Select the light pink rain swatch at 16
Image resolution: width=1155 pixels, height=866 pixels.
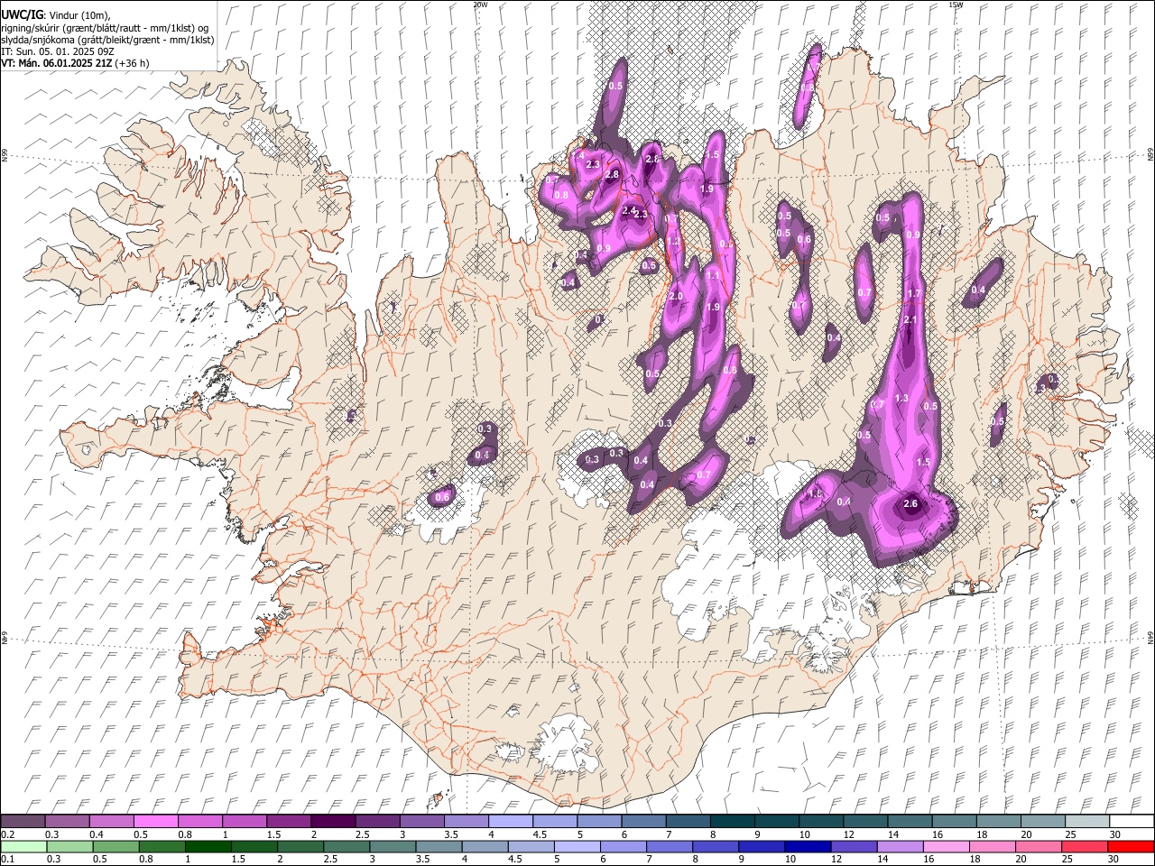pyautogui.click(x=945, y=846)
